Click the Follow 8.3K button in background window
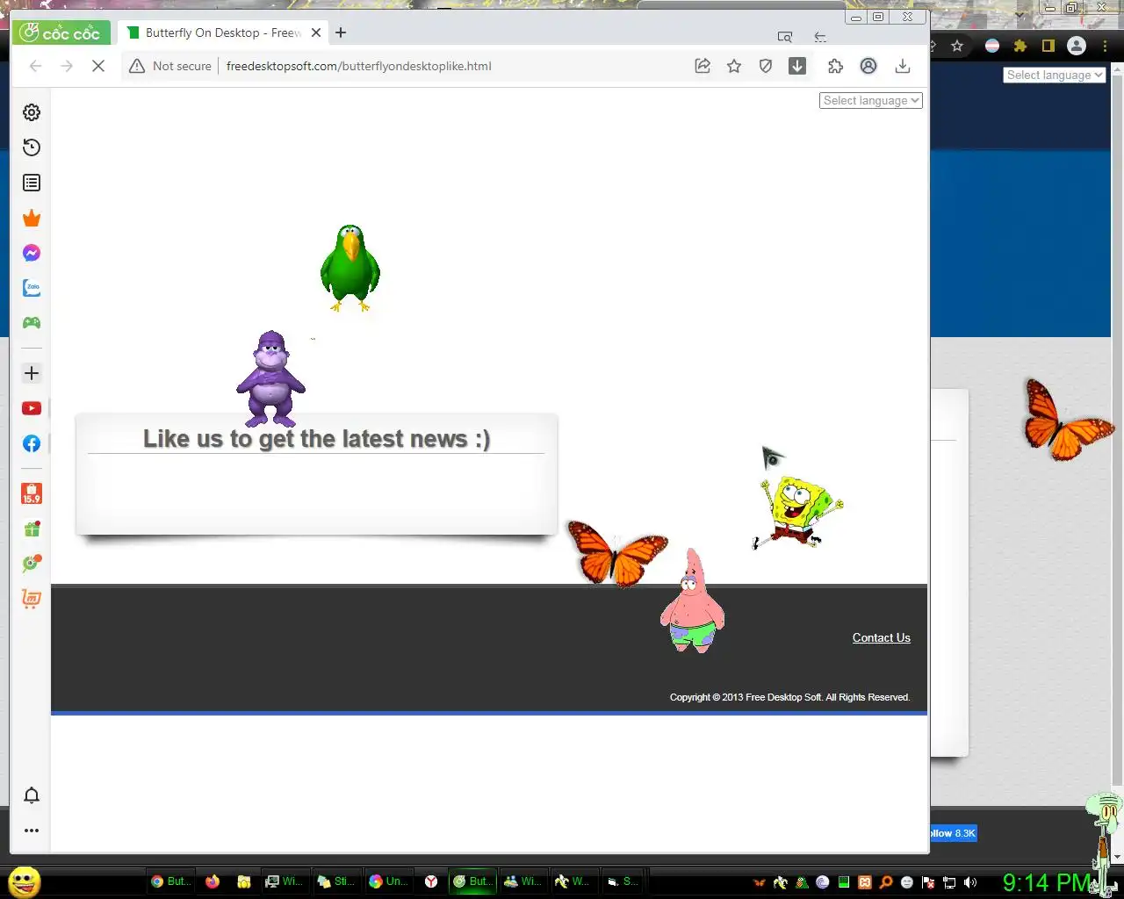1124x899 pixels. pos(954,833)
